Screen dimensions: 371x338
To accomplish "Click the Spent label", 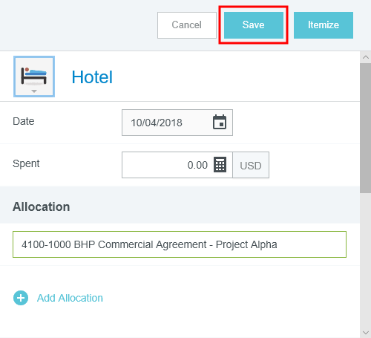I will tap(26, 163).
